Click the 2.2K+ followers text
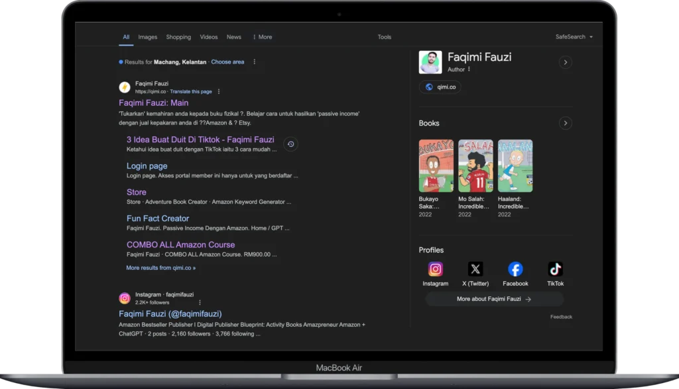The width and height of the screenshot is (679, 389). pos(152,302)
